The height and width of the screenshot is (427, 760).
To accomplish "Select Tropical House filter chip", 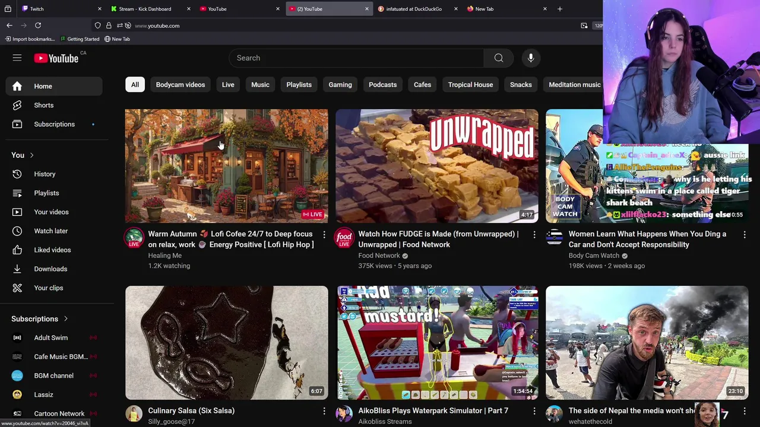I will coord(470,85).
